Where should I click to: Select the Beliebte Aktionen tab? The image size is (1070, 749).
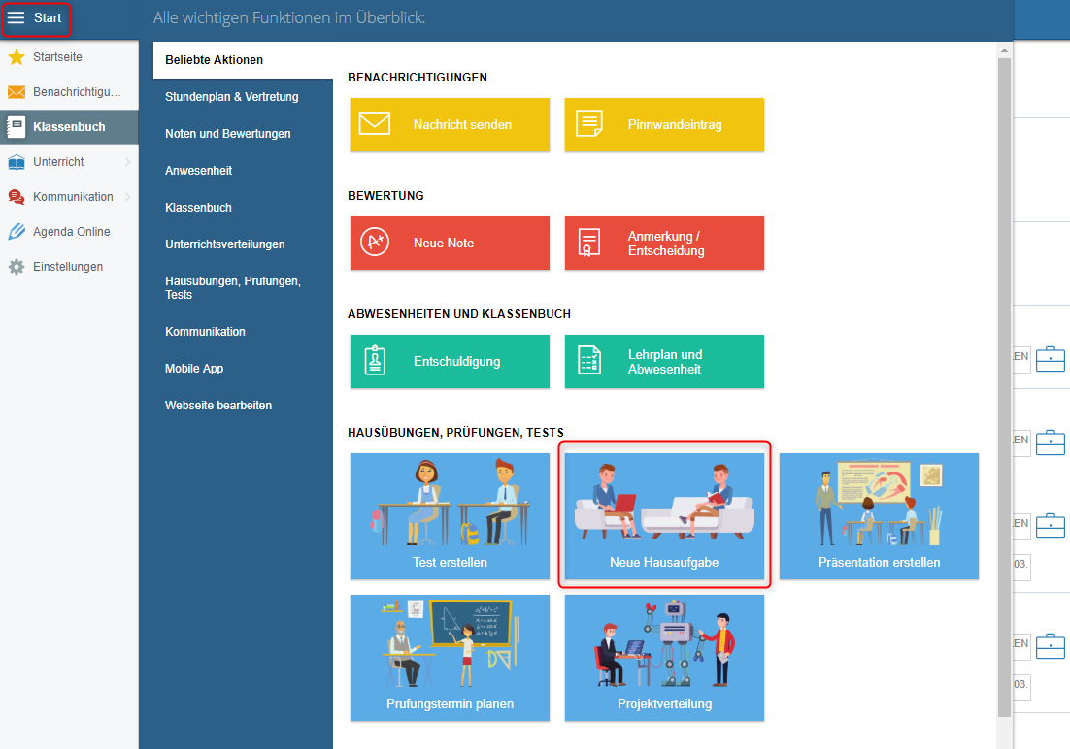243,60
